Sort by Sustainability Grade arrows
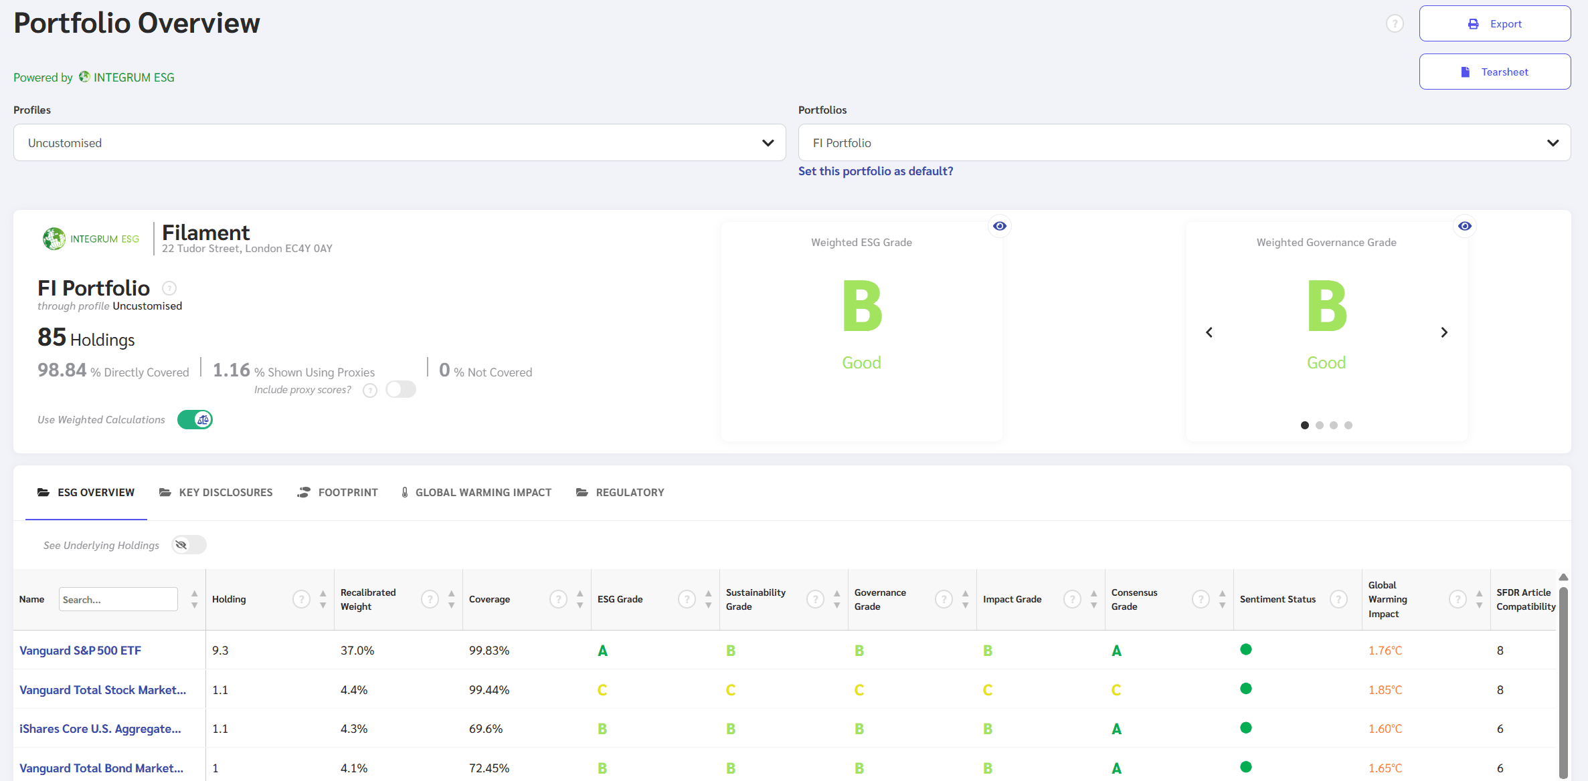 pos(836,599)
